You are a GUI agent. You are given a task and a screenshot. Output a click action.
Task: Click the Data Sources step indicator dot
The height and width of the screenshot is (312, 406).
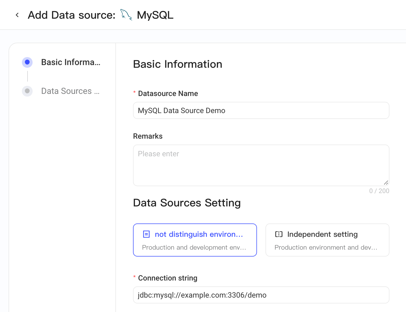[x=27, y=91]
